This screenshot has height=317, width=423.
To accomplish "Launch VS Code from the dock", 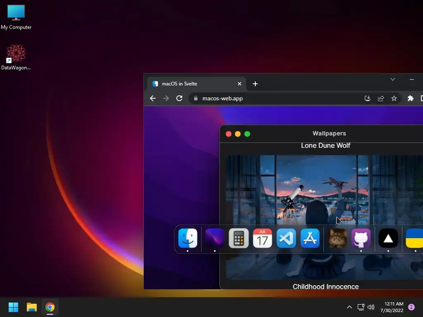I will coord(286,238).
